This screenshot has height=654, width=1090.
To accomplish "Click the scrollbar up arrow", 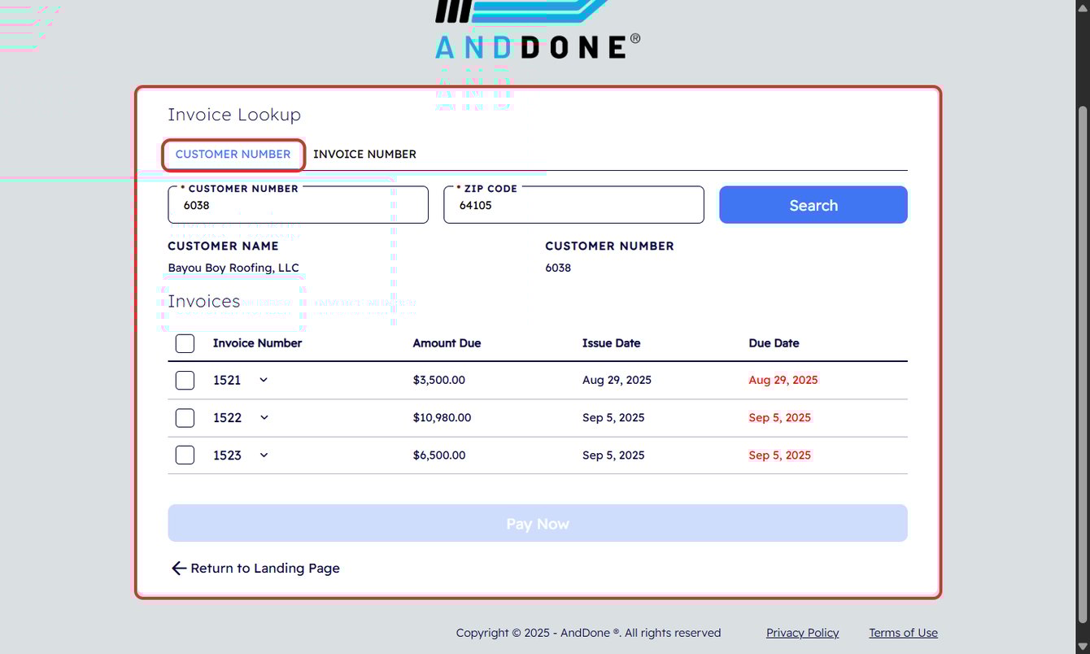I will pos(1083,7).
